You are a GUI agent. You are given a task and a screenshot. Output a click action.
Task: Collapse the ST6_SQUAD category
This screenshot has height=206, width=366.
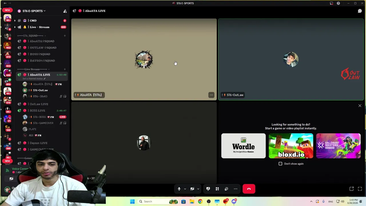31,35
